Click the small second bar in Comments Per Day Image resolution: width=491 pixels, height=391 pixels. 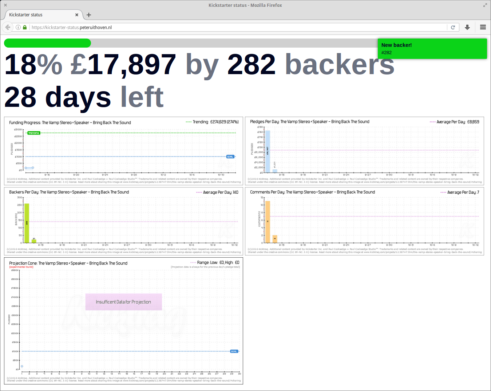(275, 239)
